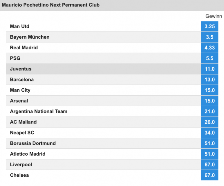The width and height of the screenshot is (224, 186).
Task: Click the Mauricio Pochettino Next Permanent Club header
Action: point(51,5)
